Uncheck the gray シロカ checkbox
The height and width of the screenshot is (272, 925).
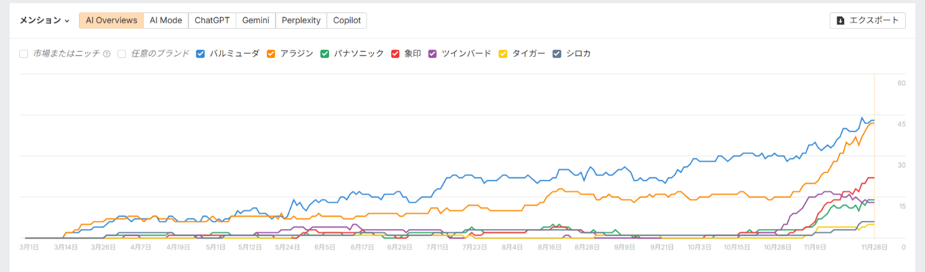click(x=557, y=54)
